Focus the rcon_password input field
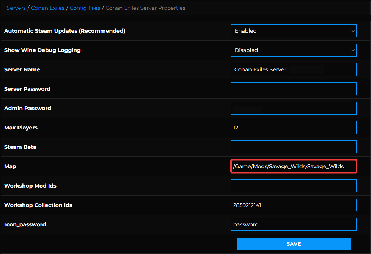Screen dimensions: 371x254 click(x=293, y=224)
